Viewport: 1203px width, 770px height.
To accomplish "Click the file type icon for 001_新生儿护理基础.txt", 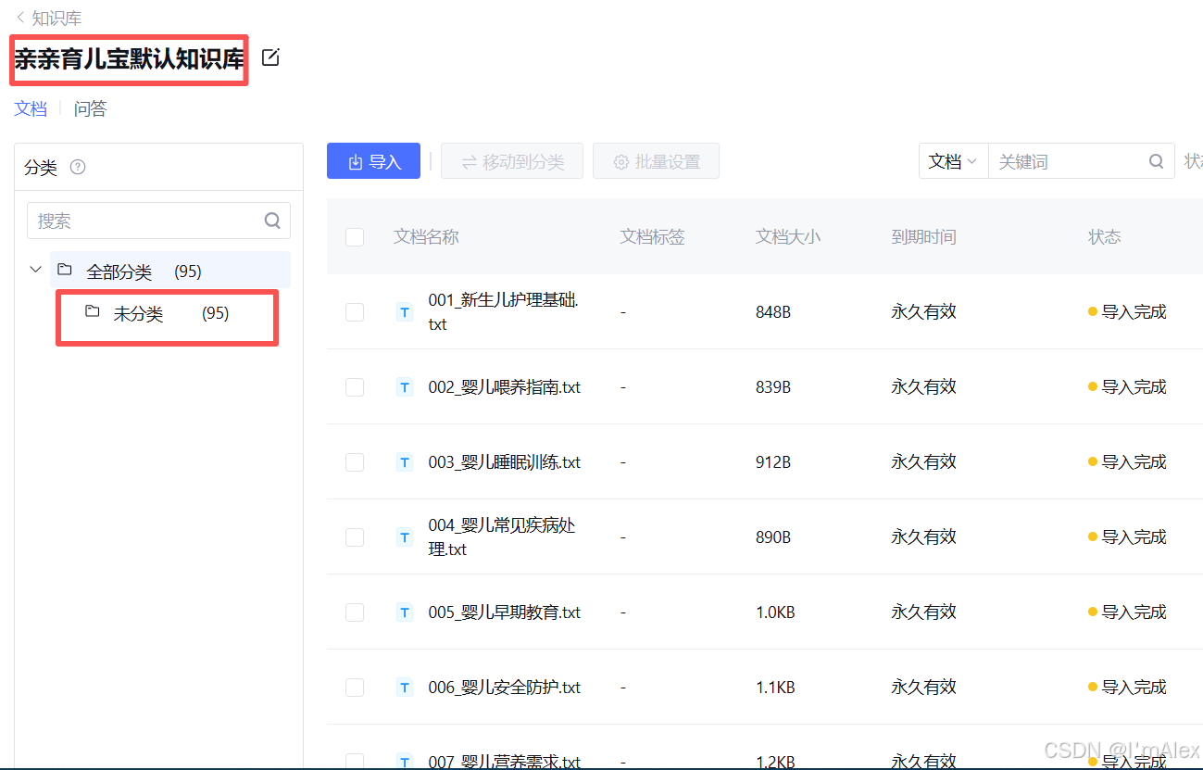I will tap(405, 312).
